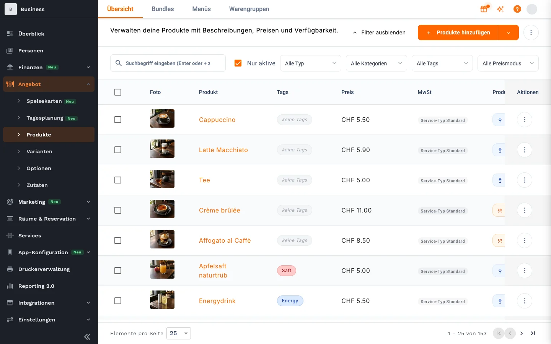Switch to the Bundles tab
The height and width of the screenshot is (344, 551).
163,9
